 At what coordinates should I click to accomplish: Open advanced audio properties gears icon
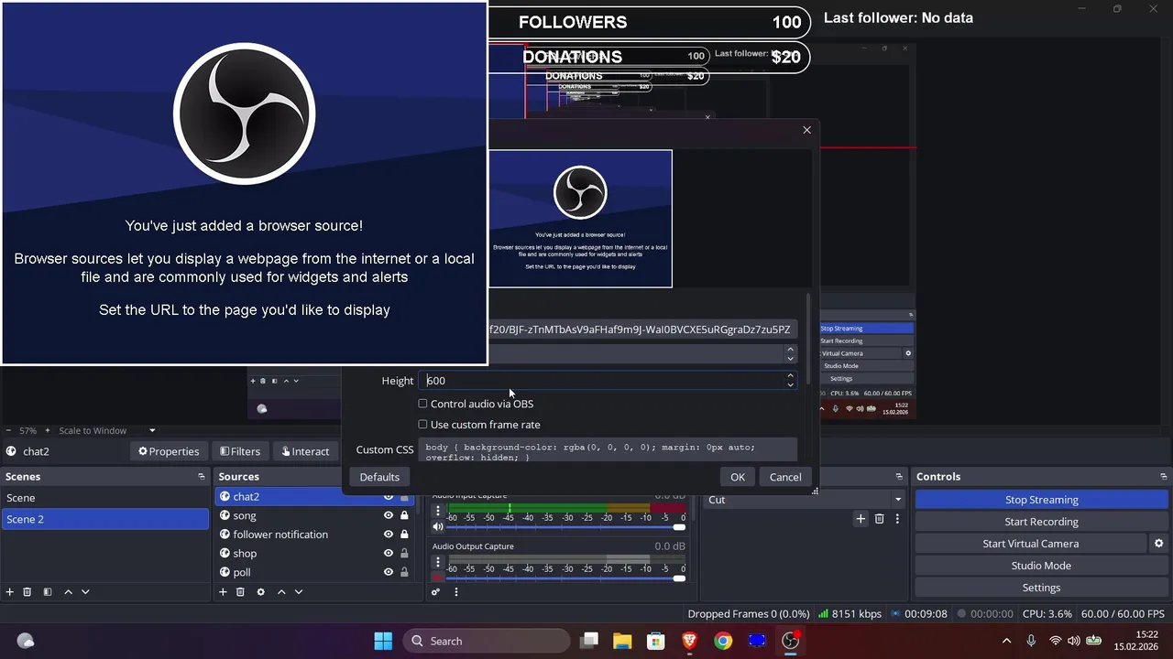(436, 592)
